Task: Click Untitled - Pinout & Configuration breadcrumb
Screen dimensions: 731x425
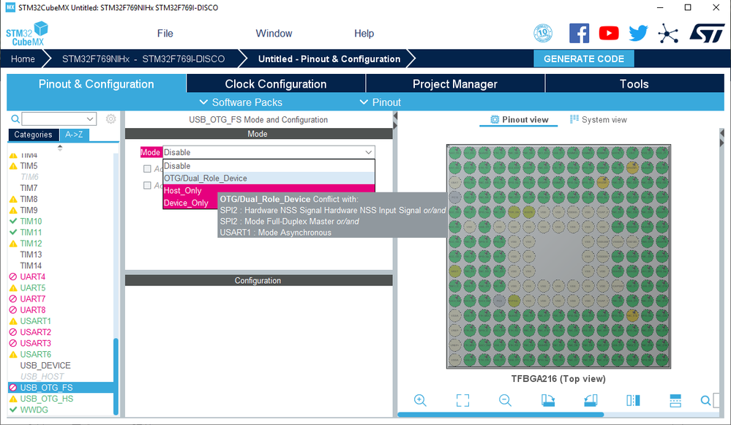Action: 329,59
